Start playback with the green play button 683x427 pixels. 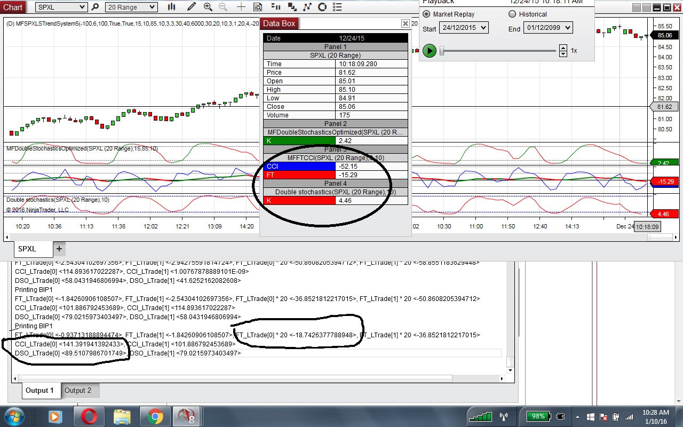pyautogui.click(x=430, y=51)
